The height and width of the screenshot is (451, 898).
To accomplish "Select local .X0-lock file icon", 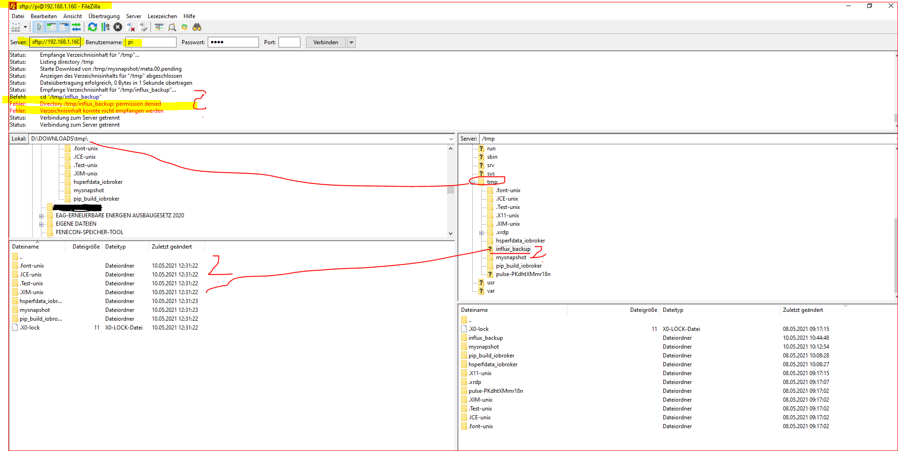I will (x=15, y=328).
